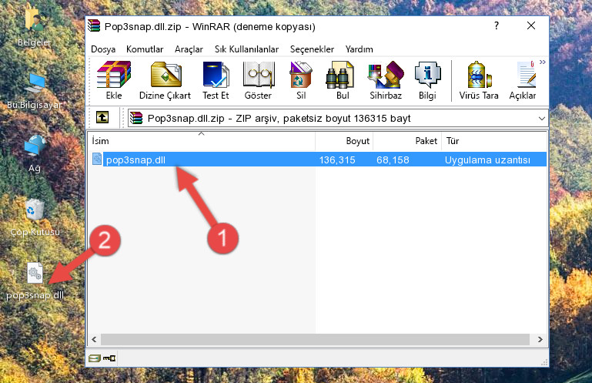Click the 68,158 packed size value
The width and height of the screenshot is (592, 383).
393,160
